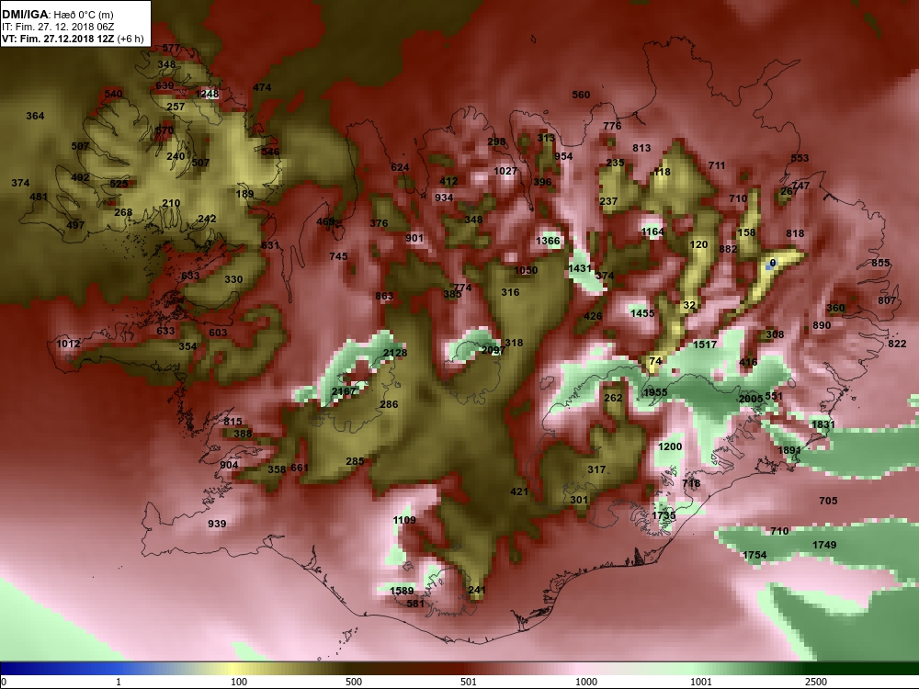Click the map value 210
Image resolution: width=919 pixels, height=689 pixels.
tap(171, 203)
